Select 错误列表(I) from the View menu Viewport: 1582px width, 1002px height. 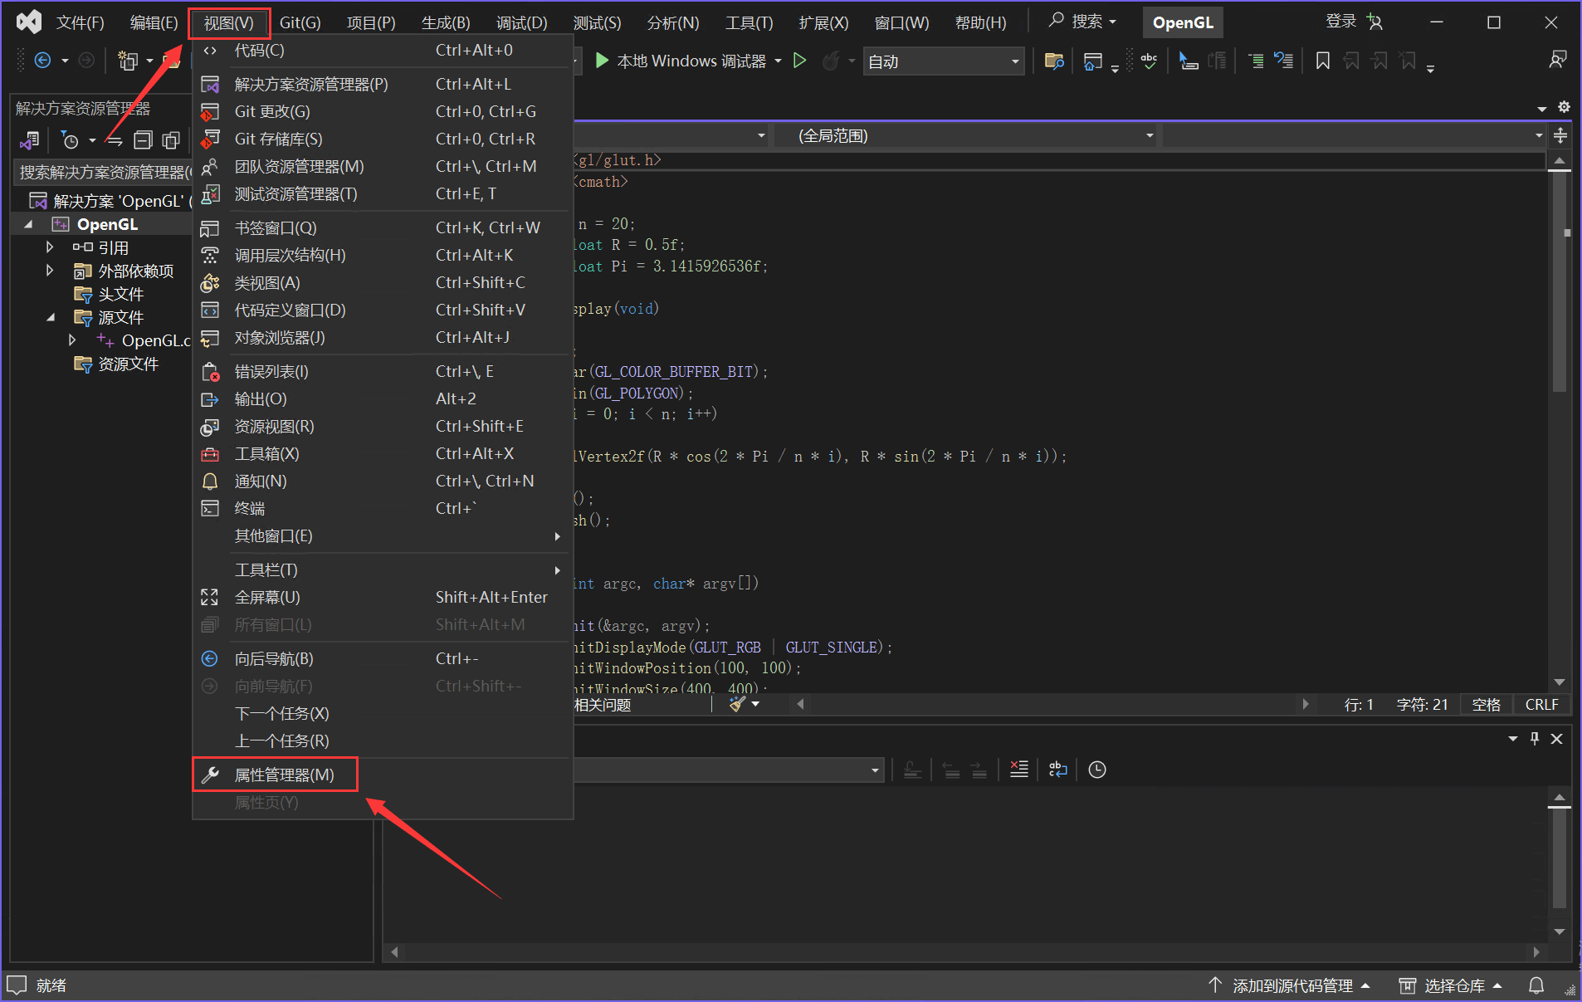tap(383, 371)
